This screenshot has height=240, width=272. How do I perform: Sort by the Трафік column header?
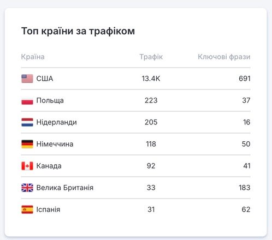coord(151,57)
